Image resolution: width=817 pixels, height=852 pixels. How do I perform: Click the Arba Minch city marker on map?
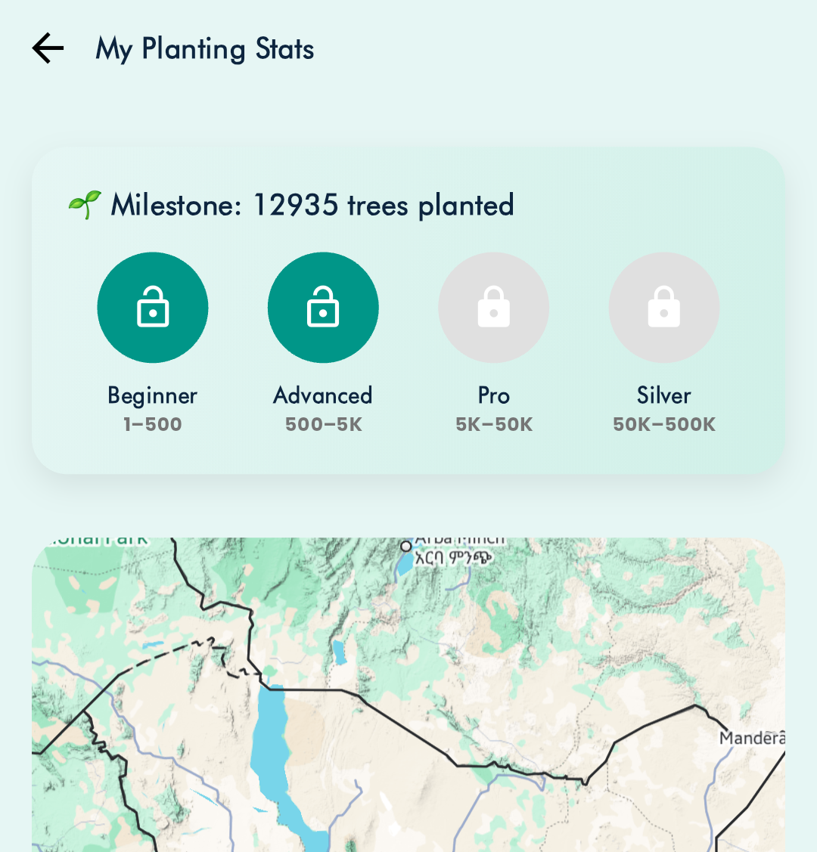[x=406, y=546]
